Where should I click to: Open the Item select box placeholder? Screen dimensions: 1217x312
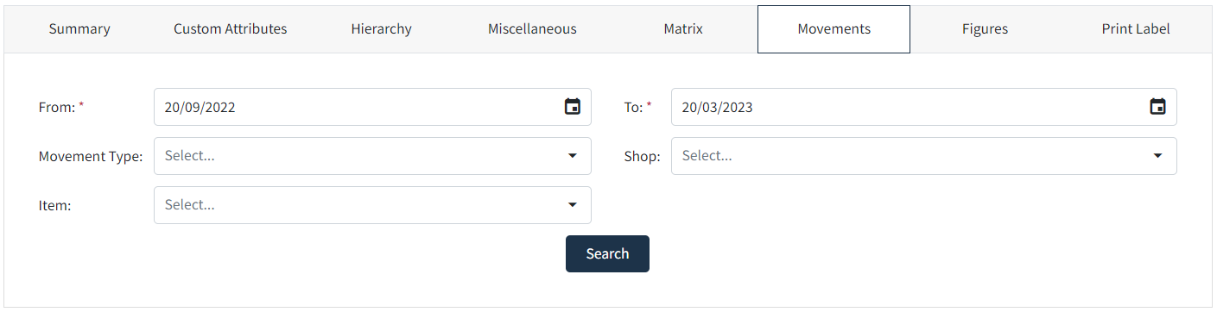(190, 205)
